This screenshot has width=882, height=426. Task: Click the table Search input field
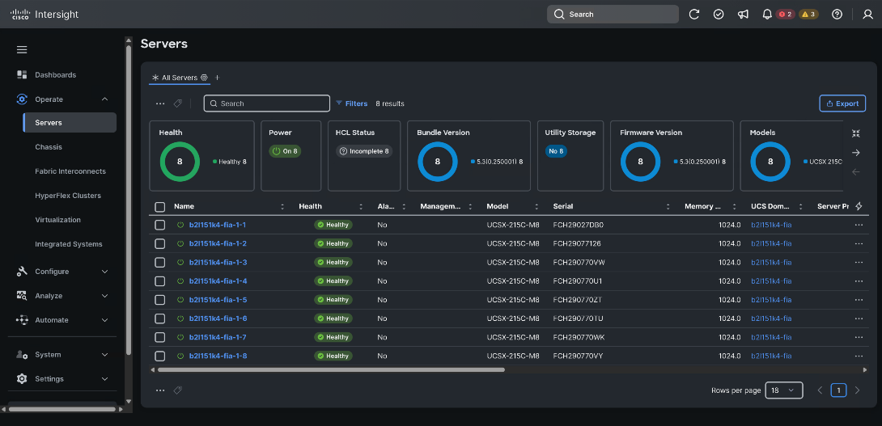(267, 103)
